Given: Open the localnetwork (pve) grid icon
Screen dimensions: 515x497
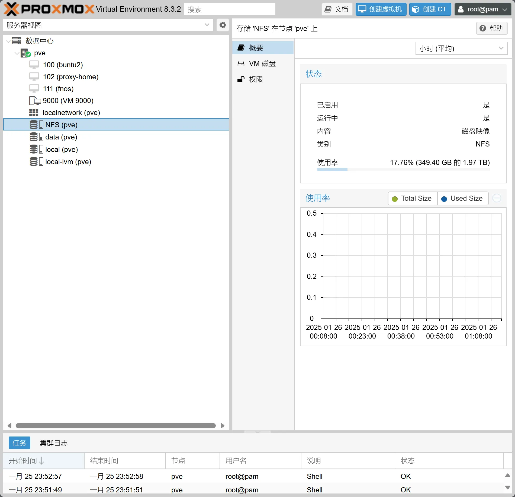Looking at the screenshot, I should tap(34, 113).
